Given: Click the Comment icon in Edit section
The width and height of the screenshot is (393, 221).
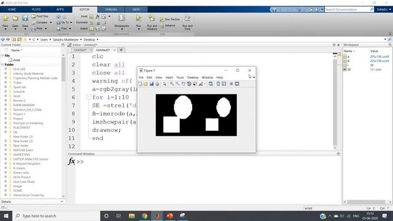Looking at the screenshot, I should click(x=91, y=23).
